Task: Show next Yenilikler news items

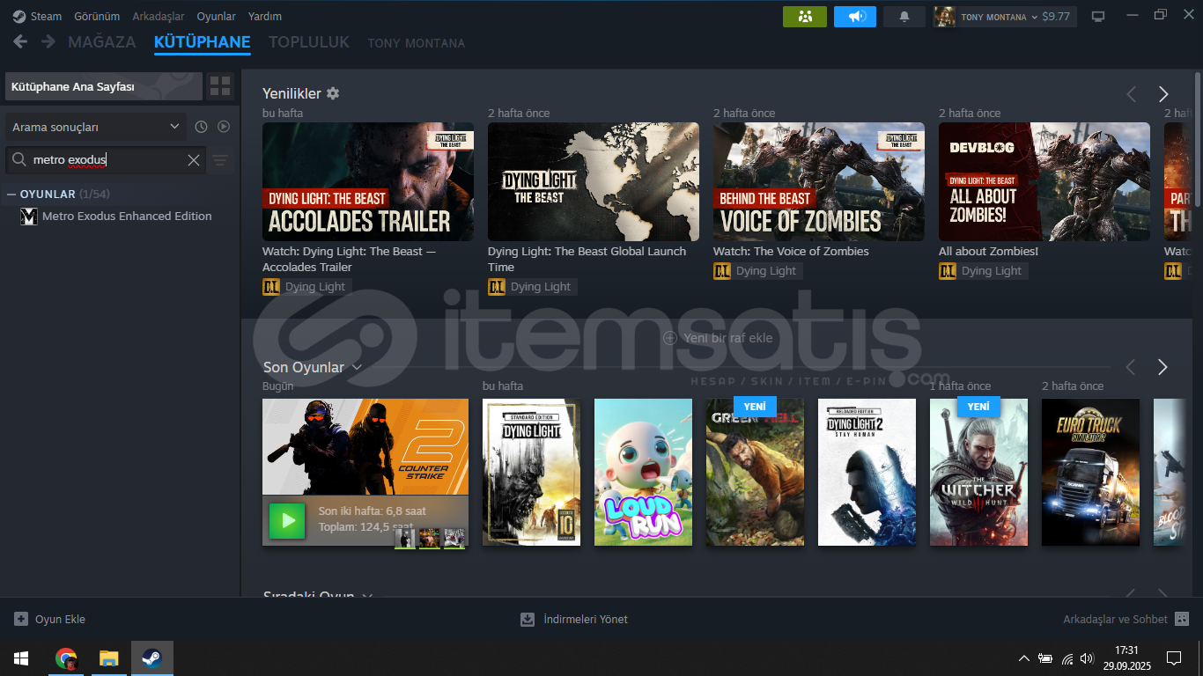Action: click(x=1163, y=94)
